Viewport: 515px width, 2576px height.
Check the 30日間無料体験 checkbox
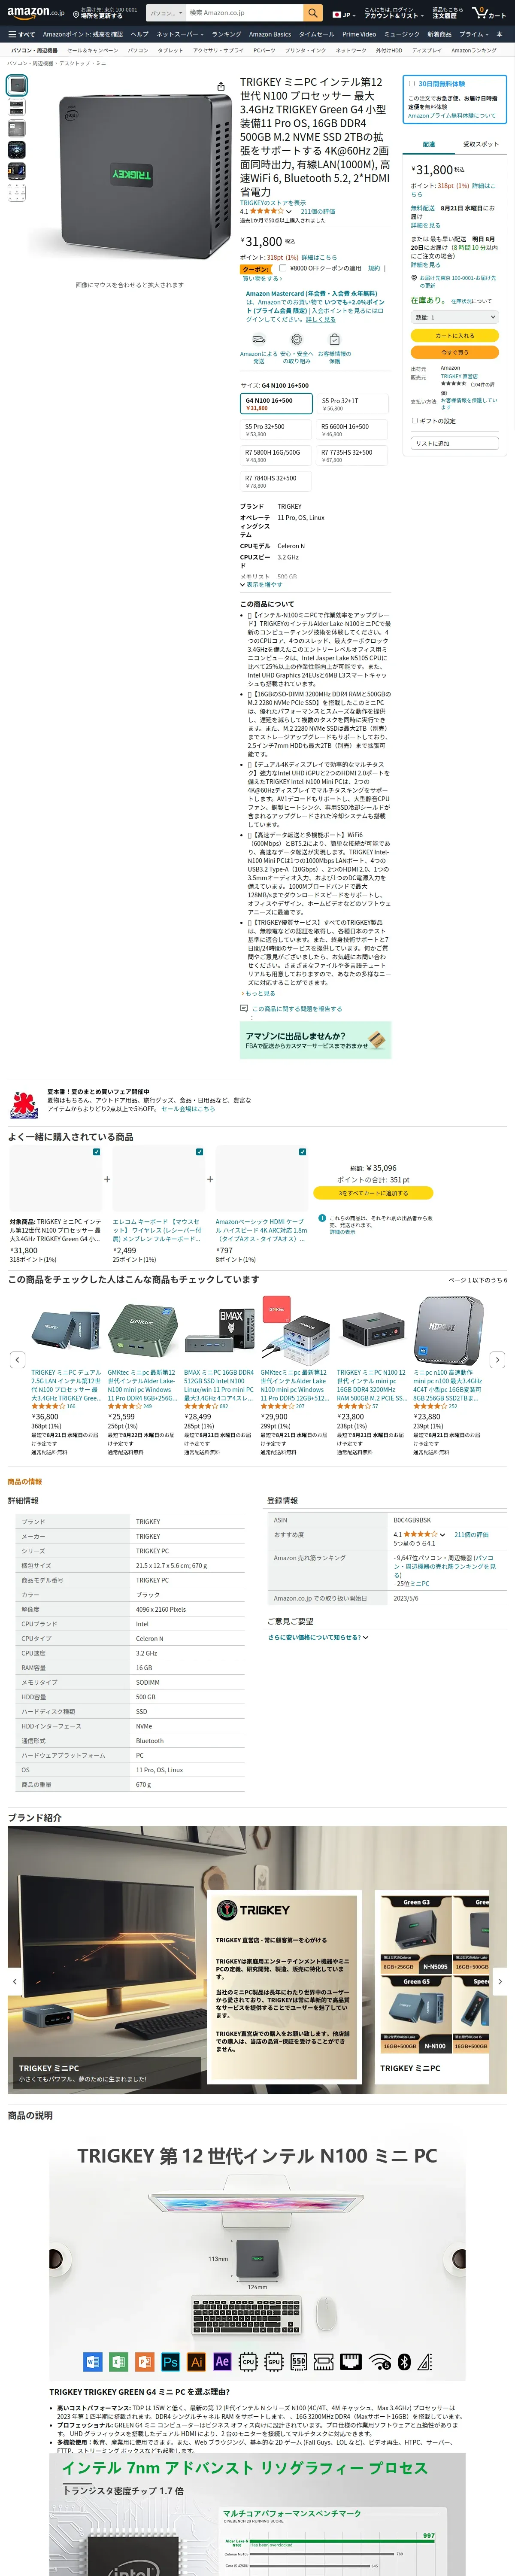411,84
